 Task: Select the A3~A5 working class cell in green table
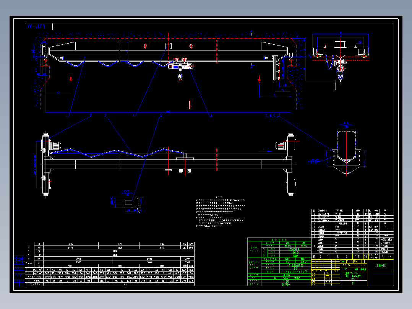tap(286, 275)
